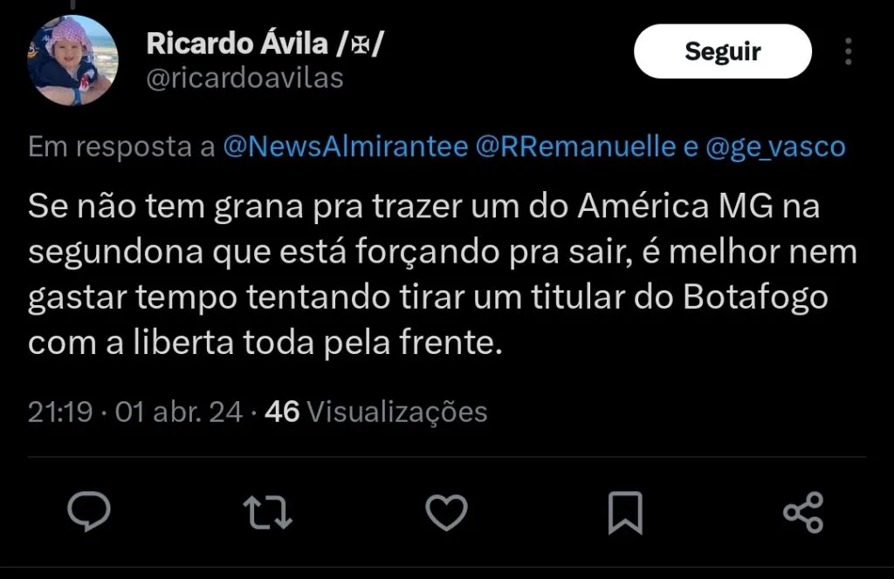Visit the @NewsAlmirantee mention
The width and height of the screenshot is (894, 579).
click(346, 146)
